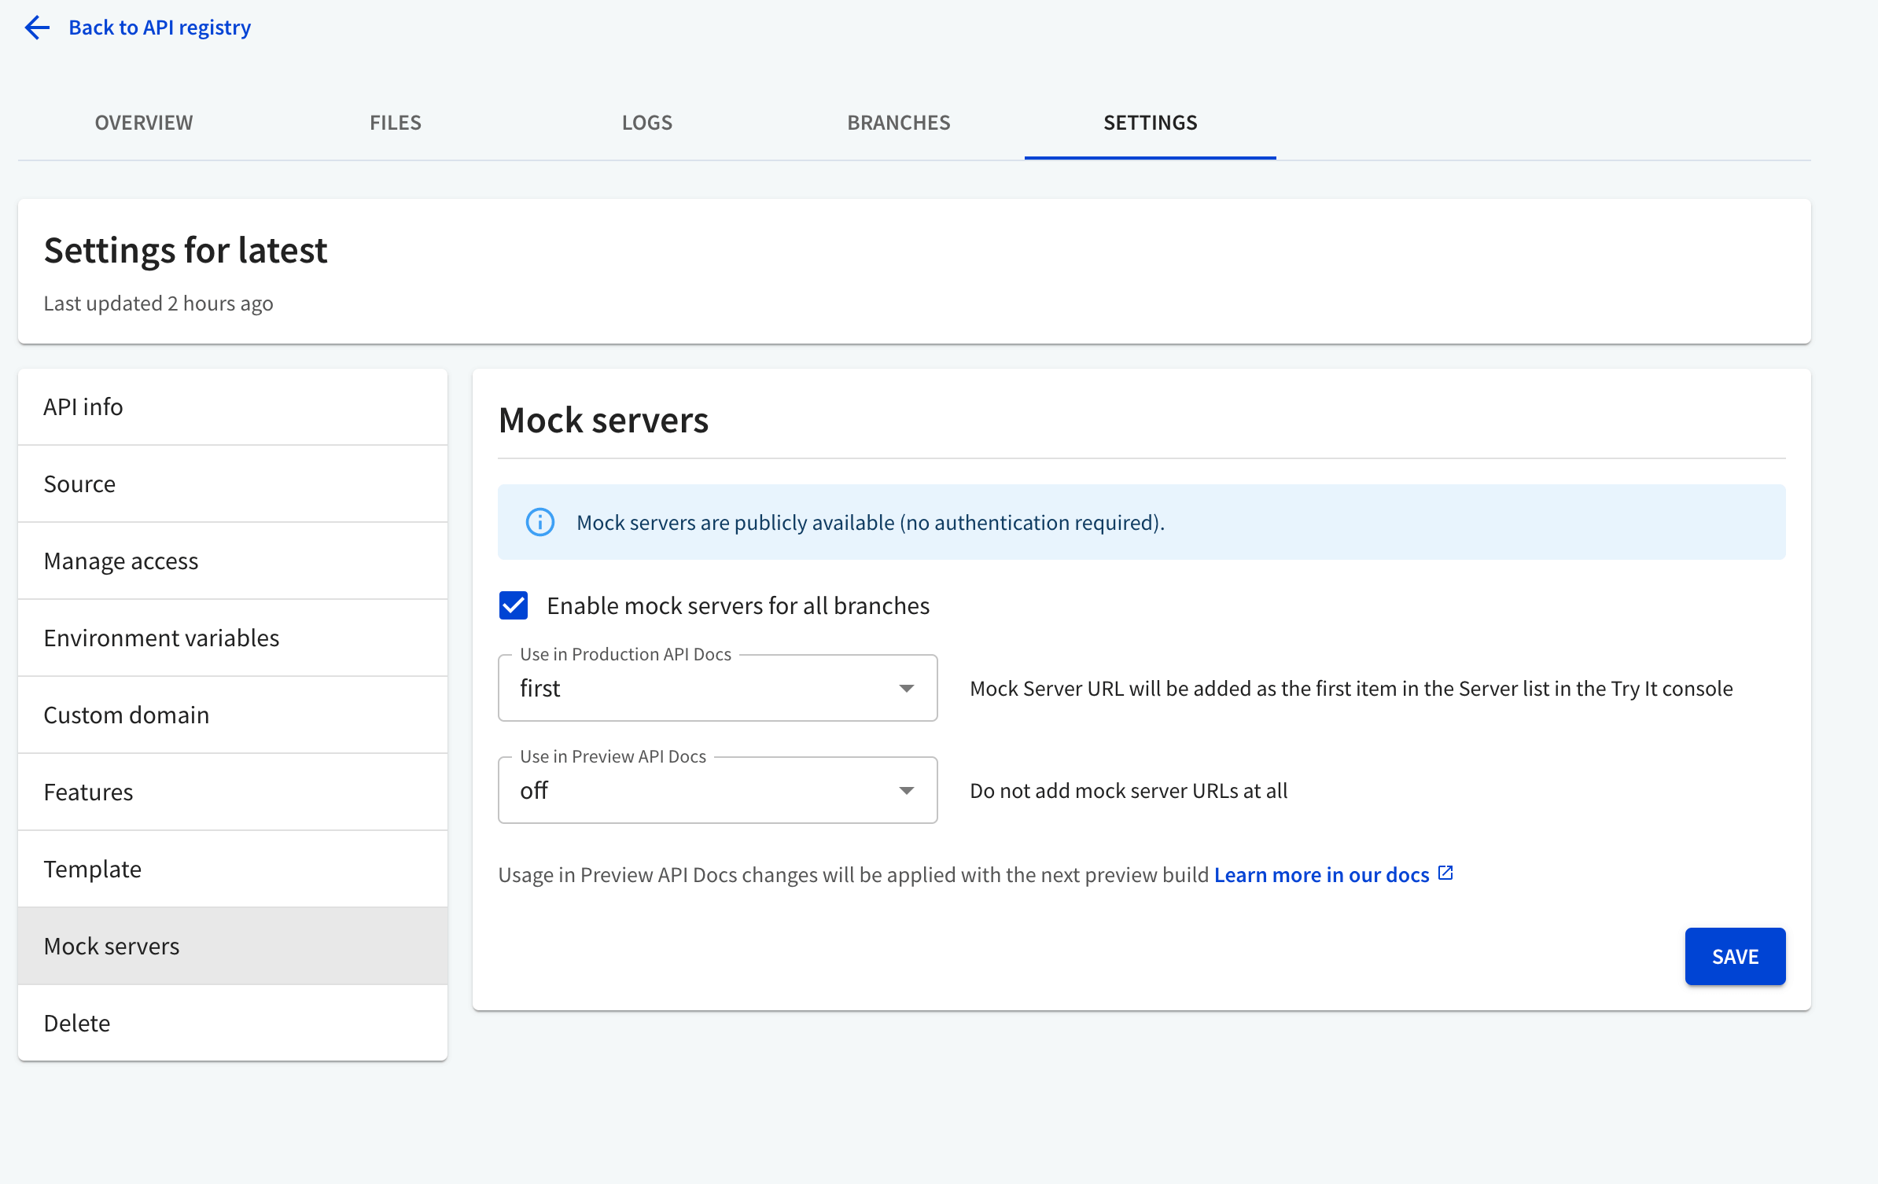The height and width of the screenshot is (1184, 1878).
Task: Select the Settings tab
Action: [x=1151, y=123]
